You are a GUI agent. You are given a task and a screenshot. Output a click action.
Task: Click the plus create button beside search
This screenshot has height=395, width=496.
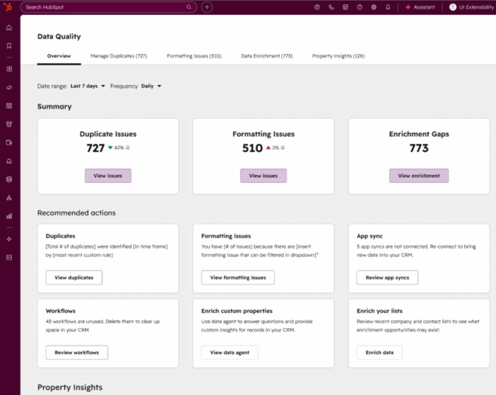click(207, 7)
